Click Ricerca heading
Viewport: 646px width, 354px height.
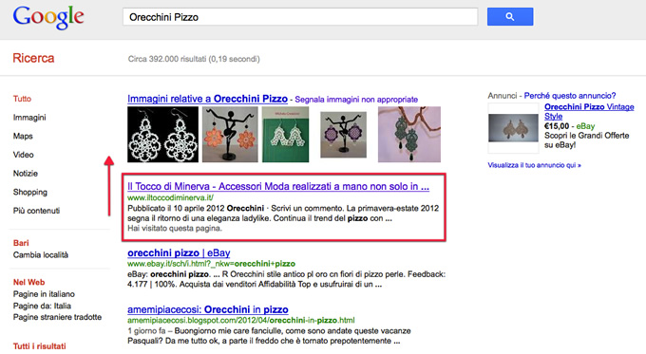(33, 58)
